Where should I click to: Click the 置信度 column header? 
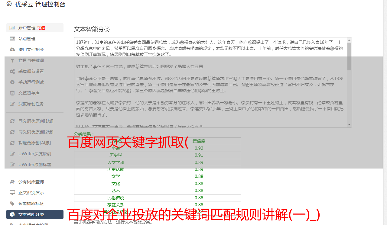(199, 141)
